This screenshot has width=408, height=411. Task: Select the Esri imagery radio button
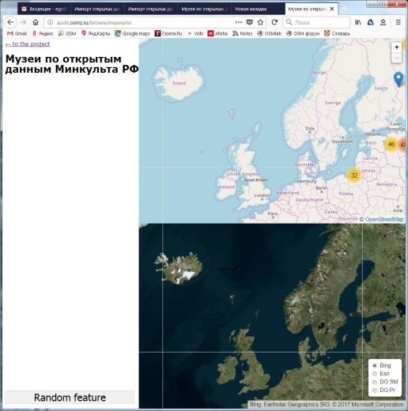click(375, 374)
